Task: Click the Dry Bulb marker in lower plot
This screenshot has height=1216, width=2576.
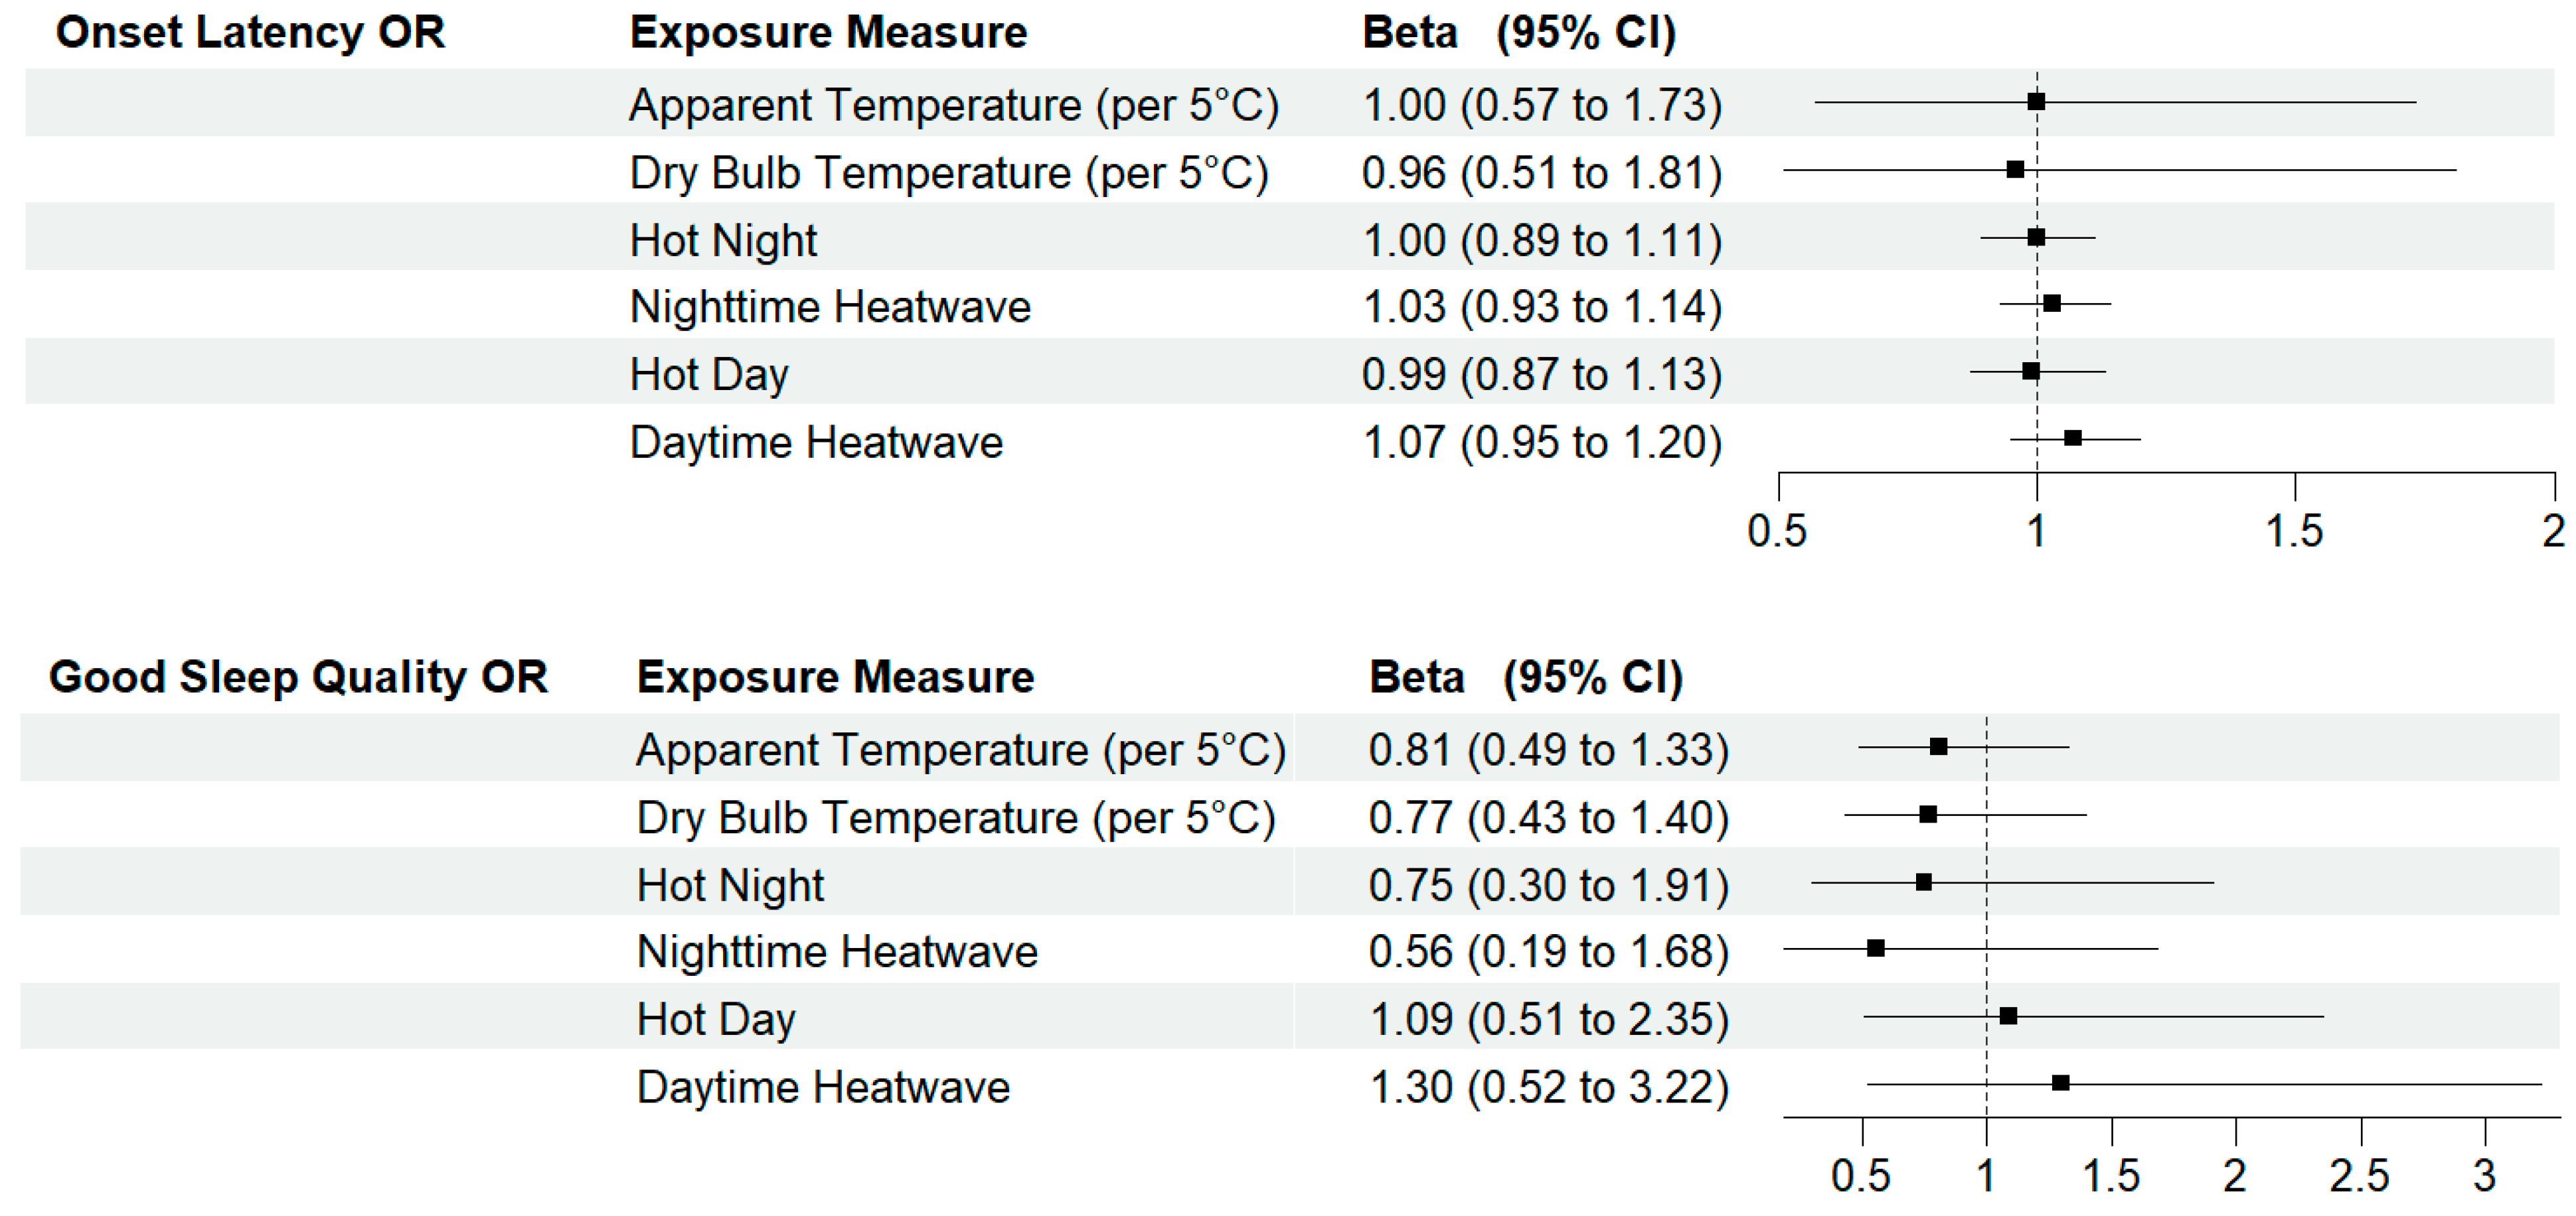Action: 1928,815
